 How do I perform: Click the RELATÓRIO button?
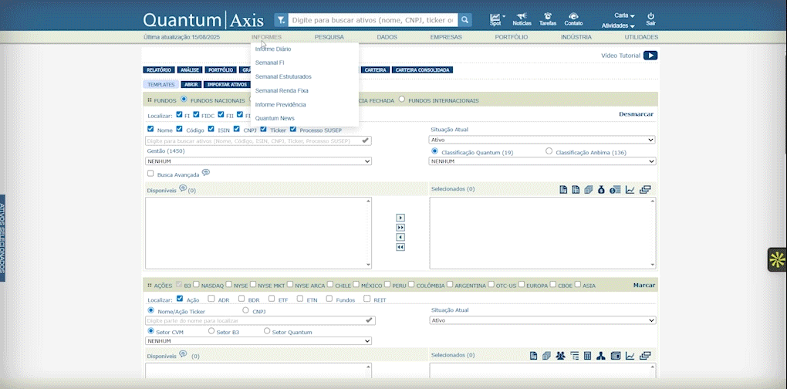pyautogui.click(x=159, y=70)
